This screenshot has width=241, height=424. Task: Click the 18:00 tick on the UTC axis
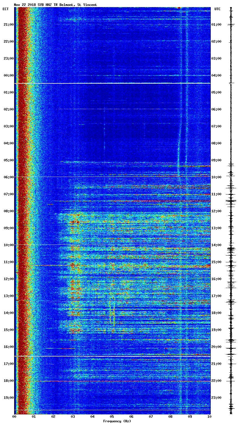(216, 313)
